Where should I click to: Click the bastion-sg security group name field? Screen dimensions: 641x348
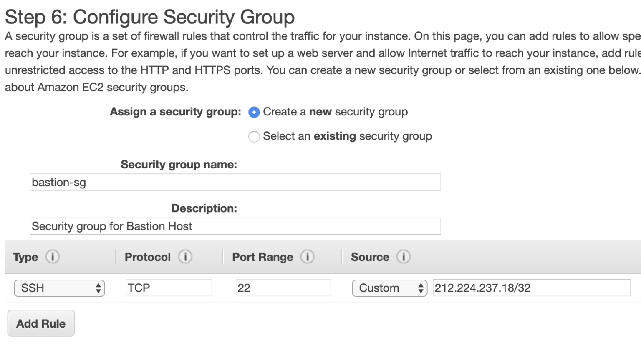click(x=235, y=182)
